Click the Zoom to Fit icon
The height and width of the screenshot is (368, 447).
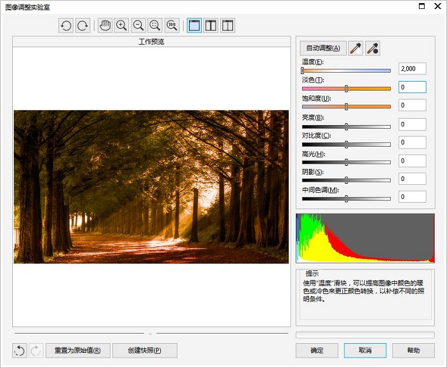(x=155, y=26)
